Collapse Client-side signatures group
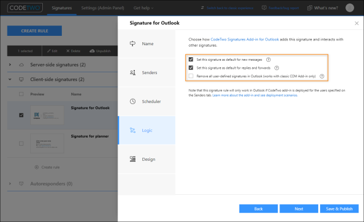 pos(10,79)
